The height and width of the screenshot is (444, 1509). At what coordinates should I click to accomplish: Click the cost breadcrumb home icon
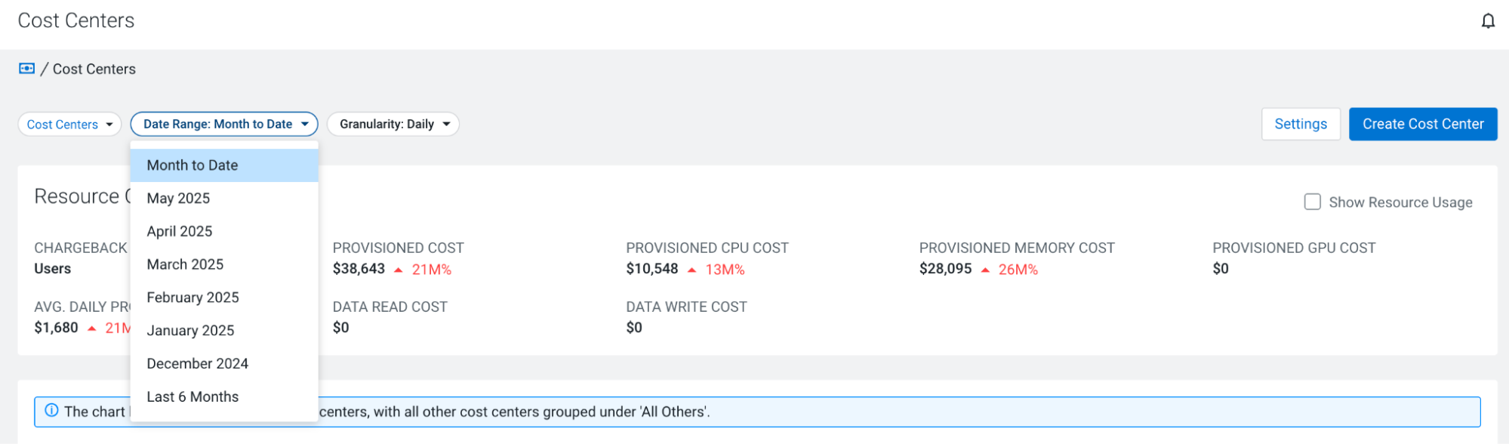26,69
